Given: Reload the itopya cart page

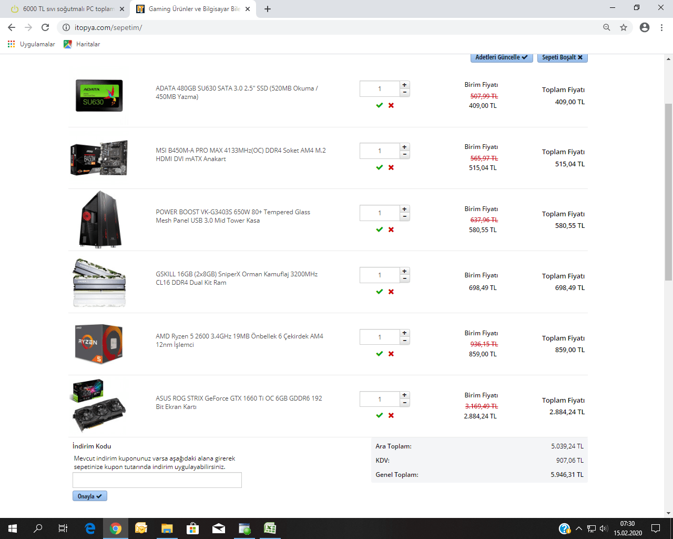Looking at the screenshot, I should 45,27.
